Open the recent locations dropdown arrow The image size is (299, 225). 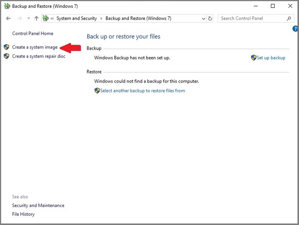(x=28, y=18)
